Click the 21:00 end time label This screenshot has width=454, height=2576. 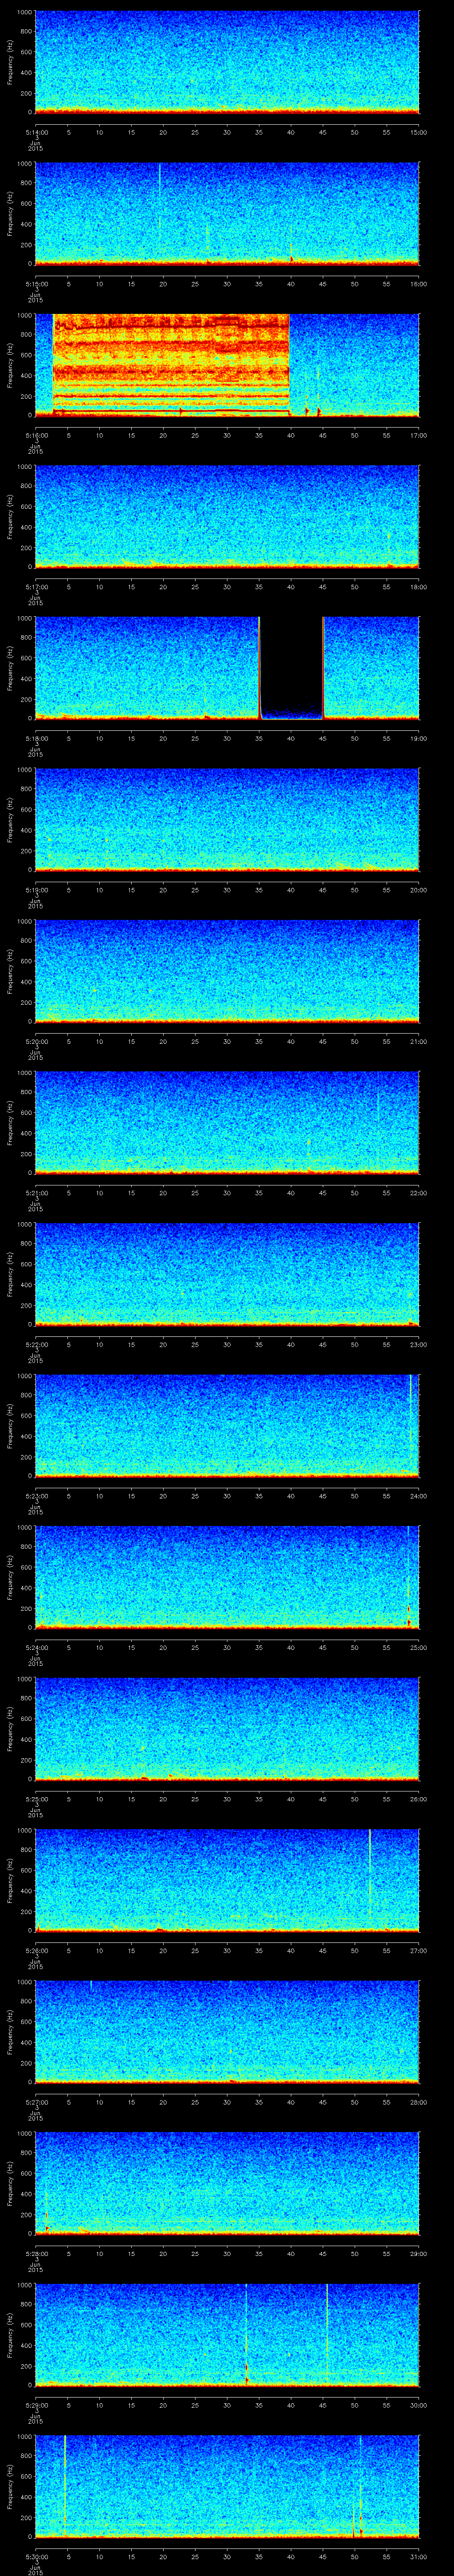click(x=419, y=1041)
